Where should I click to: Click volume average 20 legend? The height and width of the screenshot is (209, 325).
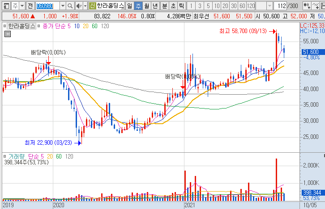50,156
